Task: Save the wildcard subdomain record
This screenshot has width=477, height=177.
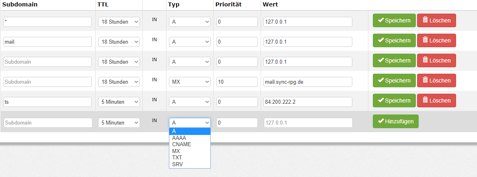Action: coord(394,20)
